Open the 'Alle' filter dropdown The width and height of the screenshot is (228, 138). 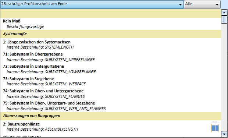pyautogui.click(x=202, y=4)
